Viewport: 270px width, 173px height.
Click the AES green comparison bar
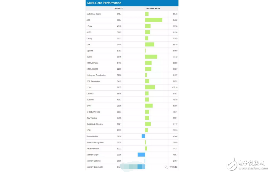tap(153, 20)
